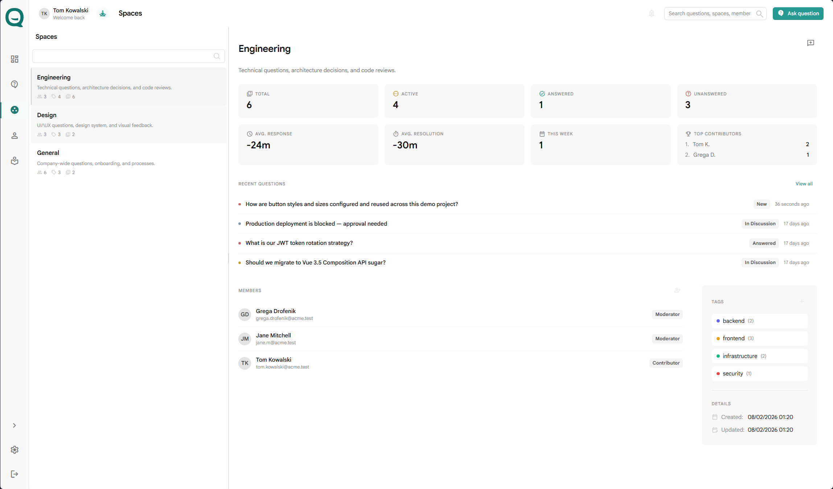This screenshot has width=833, height=489.
Task: Open Settings via the gear icon
Action: (15, 450)
